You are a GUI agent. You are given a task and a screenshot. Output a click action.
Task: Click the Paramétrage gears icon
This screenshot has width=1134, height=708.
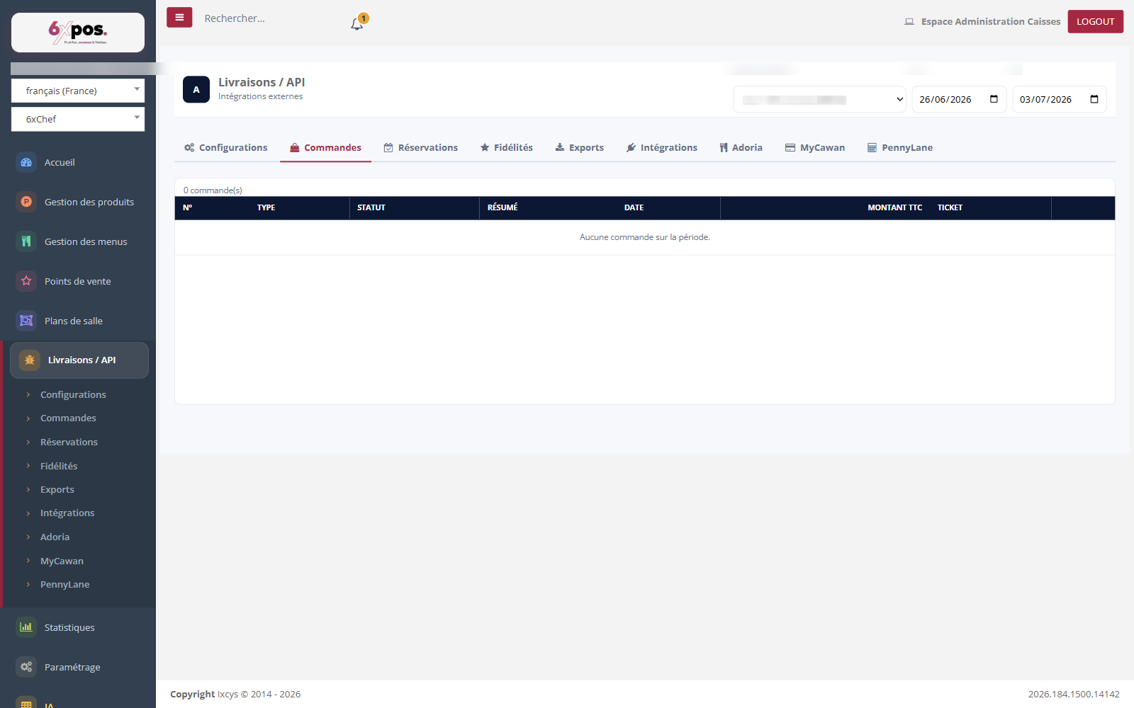(26, 667)
